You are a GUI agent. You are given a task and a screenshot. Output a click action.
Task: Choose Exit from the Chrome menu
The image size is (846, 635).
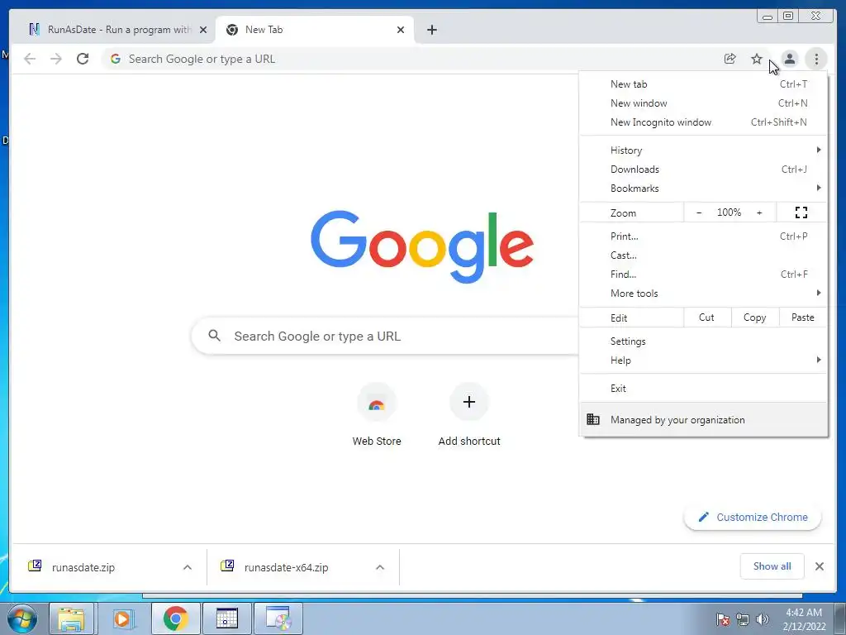[704, 389]
